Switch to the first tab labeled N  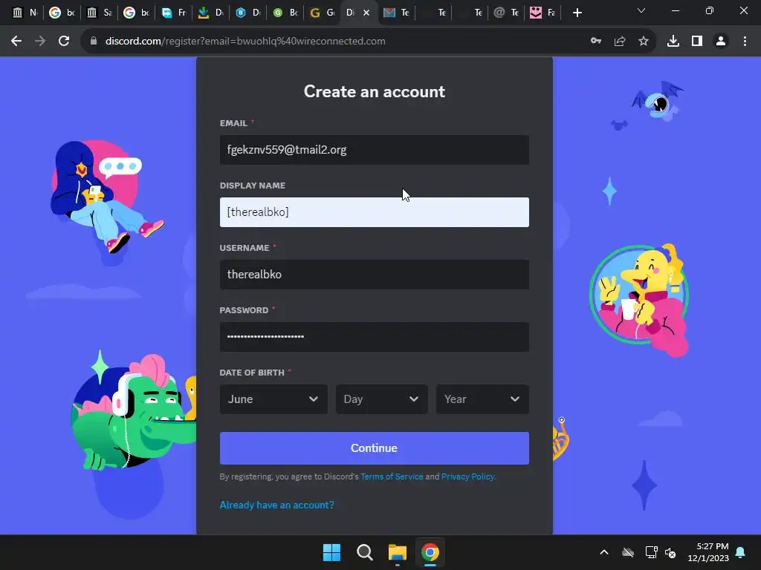(25, 13)
